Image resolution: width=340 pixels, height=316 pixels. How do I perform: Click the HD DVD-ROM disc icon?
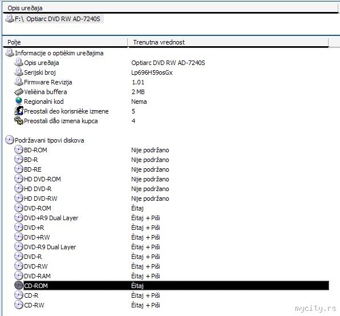[x=19, y=179]
